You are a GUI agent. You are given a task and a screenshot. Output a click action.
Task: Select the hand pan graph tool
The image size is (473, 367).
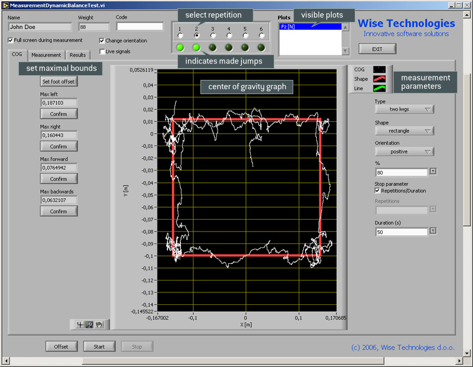(x=99, y=325)
